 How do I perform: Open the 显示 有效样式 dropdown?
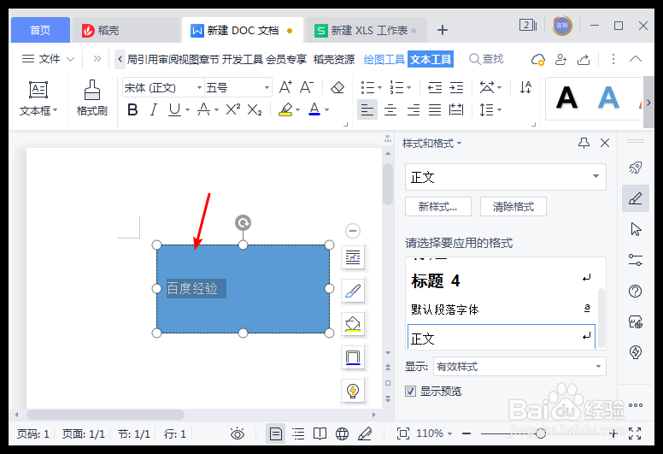519,367
